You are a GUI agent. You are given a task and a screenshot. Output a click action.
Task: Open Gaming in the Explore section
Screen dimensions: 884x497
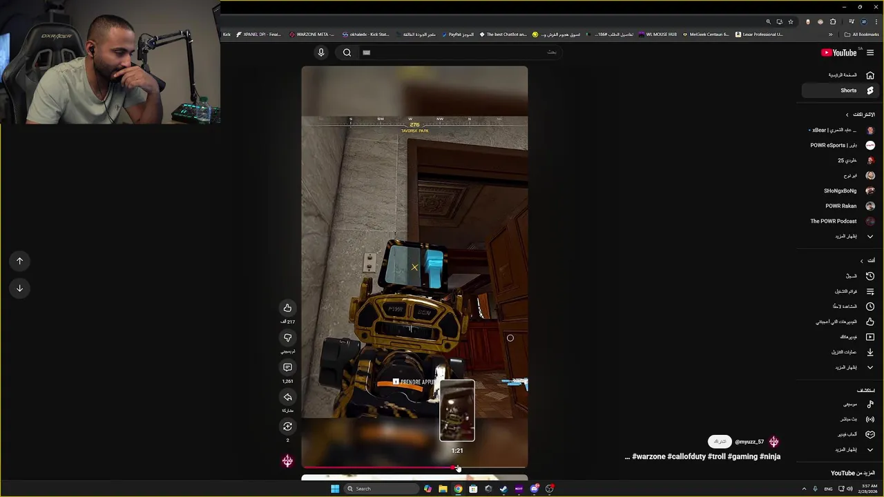coord(840,434)
